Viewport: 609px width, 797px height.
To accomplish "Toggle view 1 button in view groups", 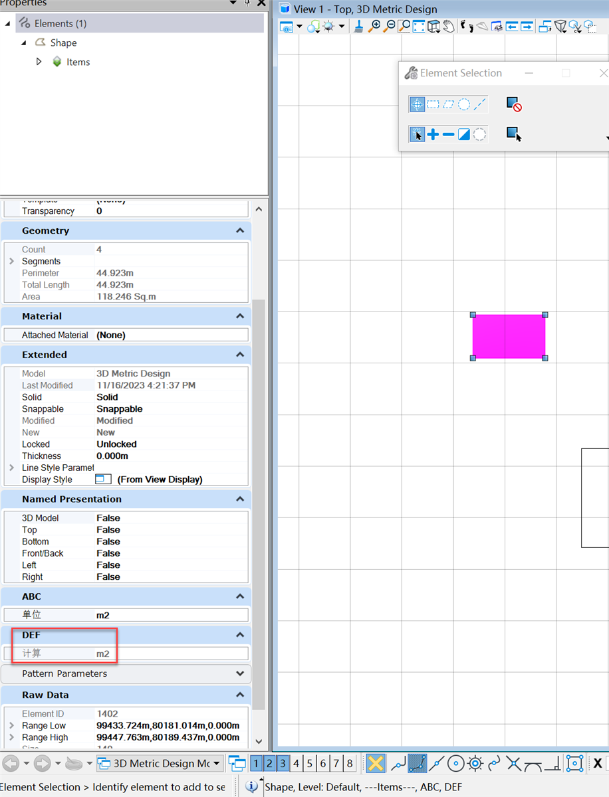I will 256,764.
